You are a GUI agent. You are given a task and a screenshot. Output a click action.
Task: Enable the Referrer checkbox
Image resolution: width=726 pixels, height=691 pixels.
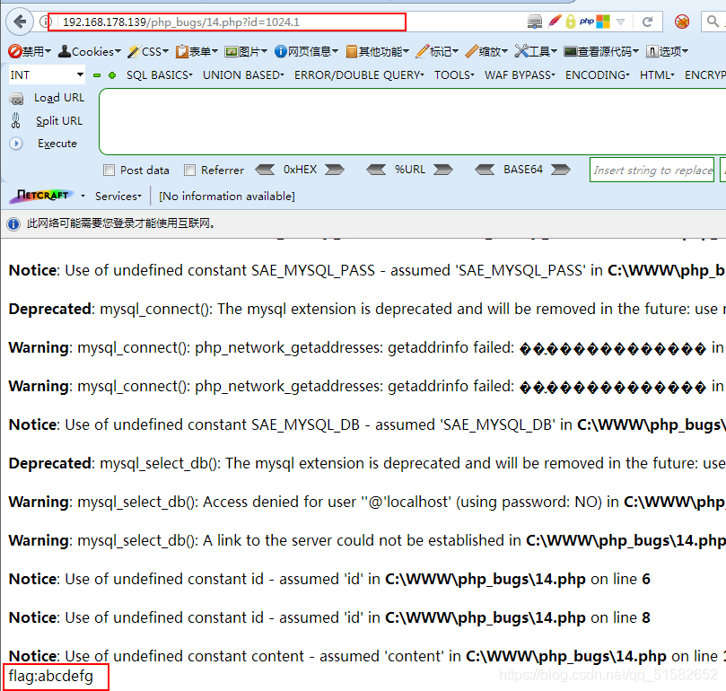point(189,170)
